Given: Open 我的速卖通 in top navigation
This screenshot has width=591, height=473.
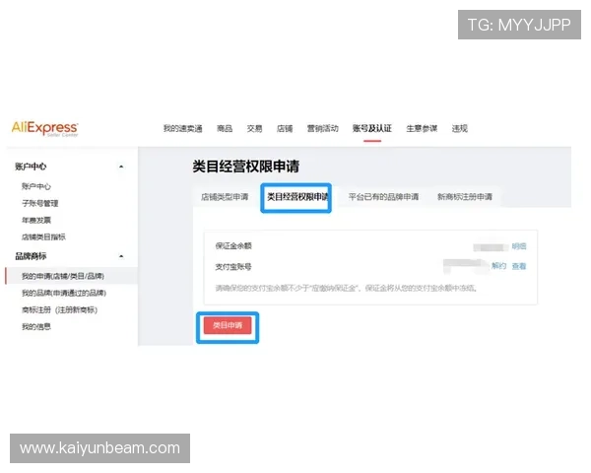Looking at the screenshot, I should 183,129.
